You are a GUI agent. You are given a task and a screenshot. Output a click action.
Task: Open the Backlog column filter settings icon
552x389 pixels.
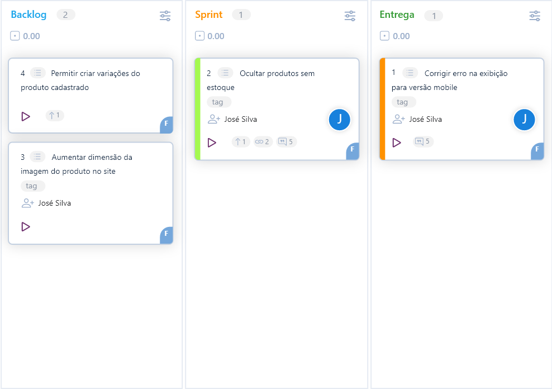[165, 16]
